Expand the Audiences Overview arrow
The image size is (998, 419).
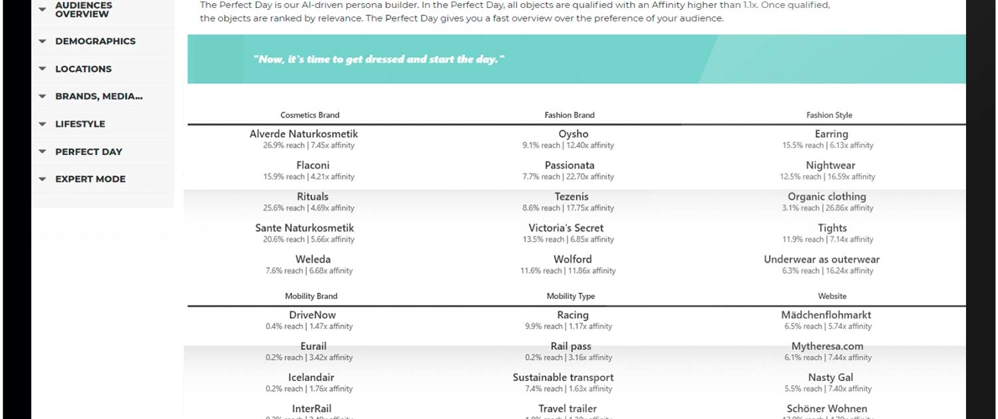pos(43,9)
